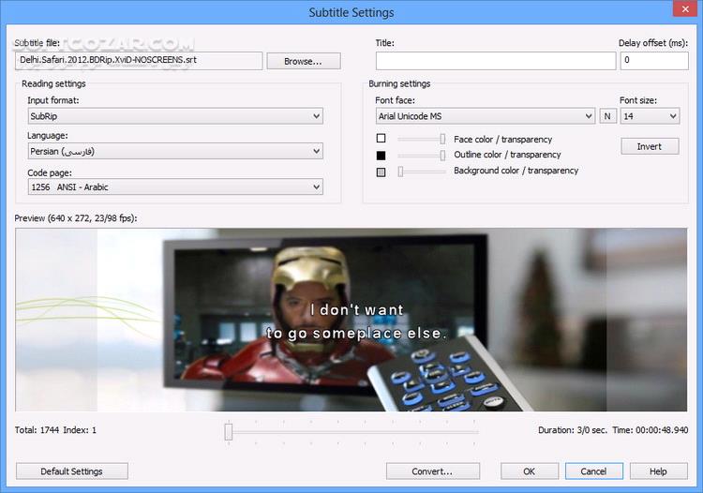Viewport: 703px width, 493px height.
Task: Click the black Outline color swatch
Action: point(381,156)
